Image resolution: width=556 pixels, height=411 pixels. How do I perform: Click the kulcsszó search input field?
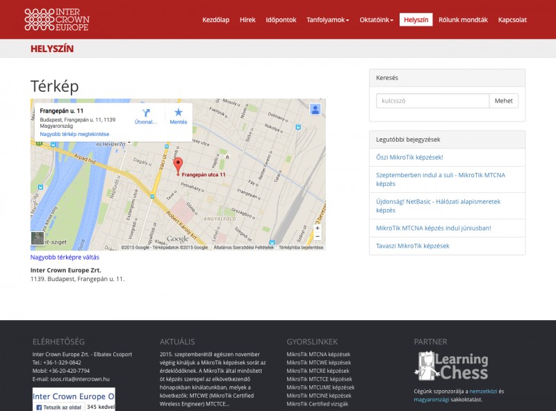432,101
